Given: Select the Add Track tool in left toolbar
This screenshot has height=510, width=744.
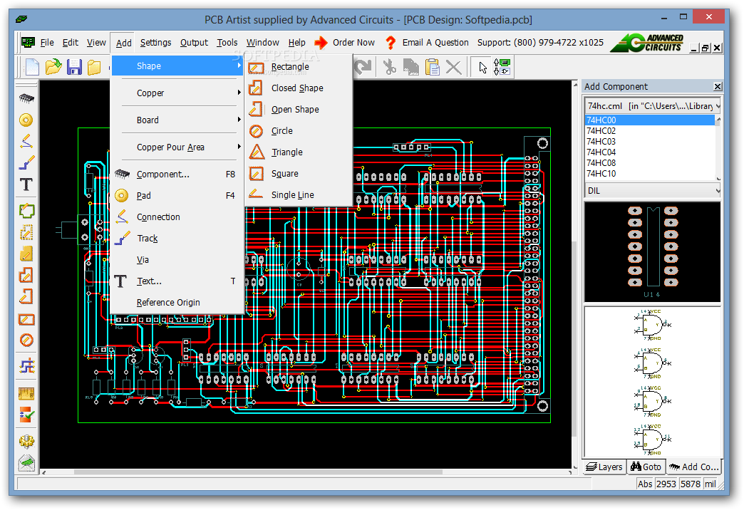Looking at the screenshot, I should [26, 162].
